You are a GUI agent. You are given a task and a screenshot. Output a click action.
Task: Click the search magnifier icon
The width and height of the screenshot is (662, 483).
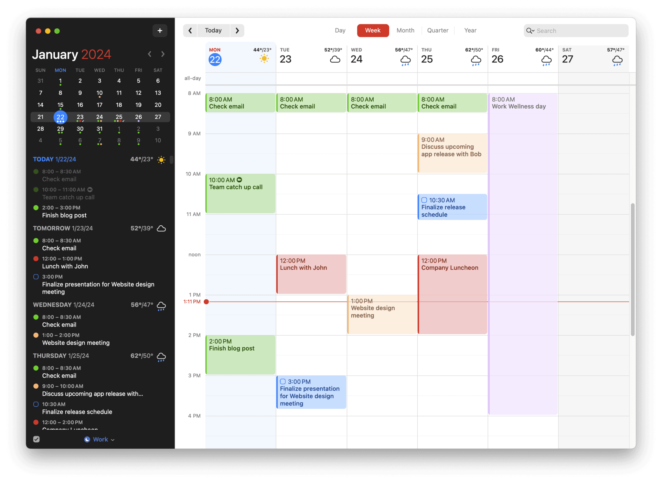(x=529, y=31)
